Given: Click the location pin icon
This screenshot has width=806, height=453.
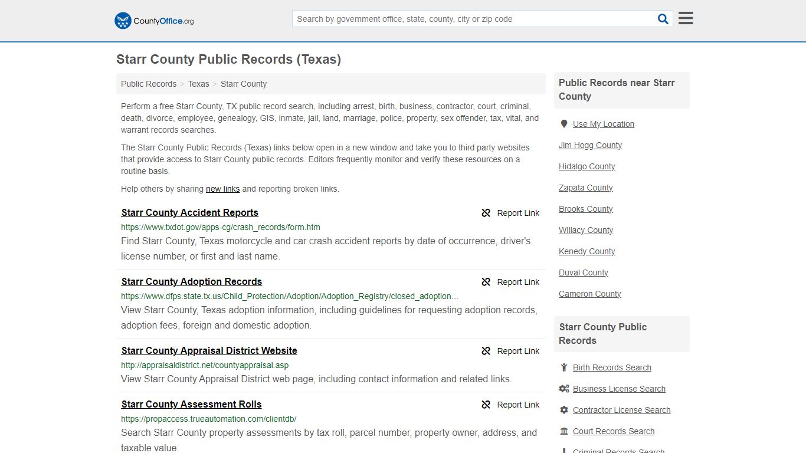Looking at the screenshot, I should 564,124.
